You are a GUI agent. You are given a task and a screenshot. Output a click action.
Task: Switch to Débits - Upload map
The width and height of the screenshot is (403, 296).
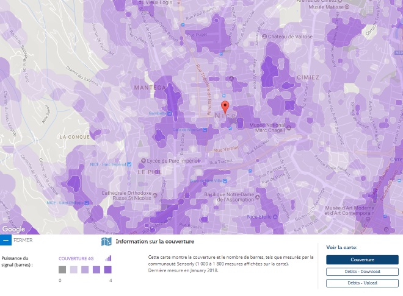click(362, 283)
